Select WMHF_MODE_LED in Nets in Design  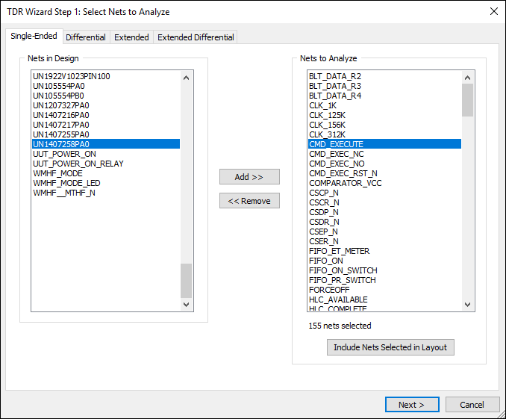(x=66, y=183)
